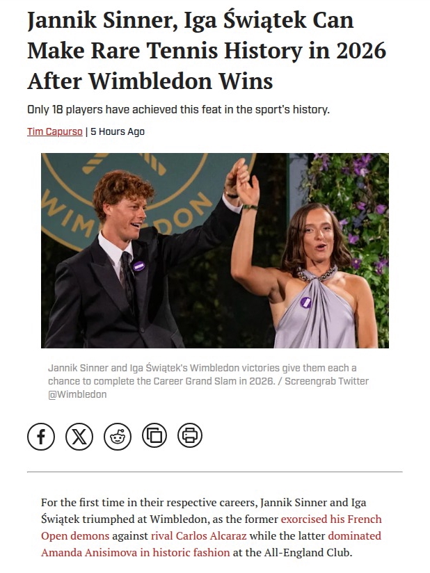Copy the article link icon

pyautogui.click(x=154, y=435)
